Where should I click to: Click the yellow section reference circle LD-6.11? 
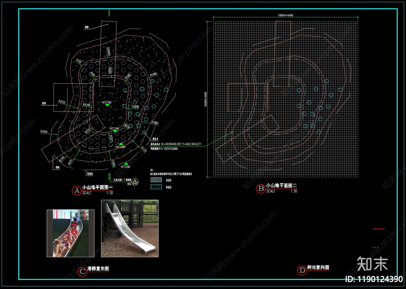pyautogui.click(x=135, y=182)
